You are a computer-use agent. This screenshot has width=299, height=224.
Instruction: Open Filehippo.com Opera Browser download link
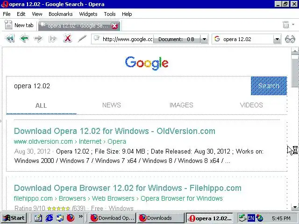[128, 188]
